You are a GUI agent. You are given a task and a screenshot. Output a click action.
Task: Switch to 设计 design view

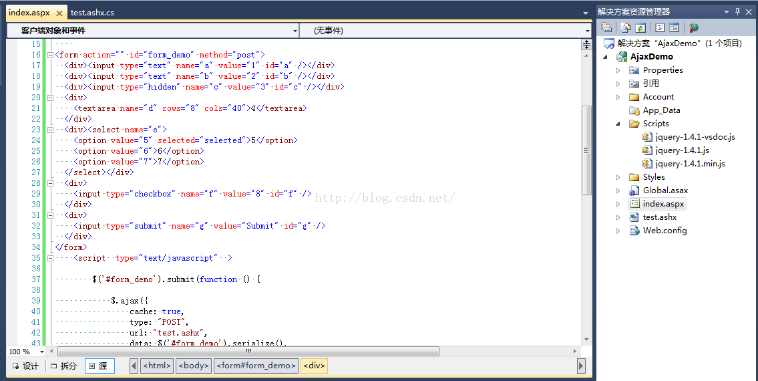[x=25, y=366]
